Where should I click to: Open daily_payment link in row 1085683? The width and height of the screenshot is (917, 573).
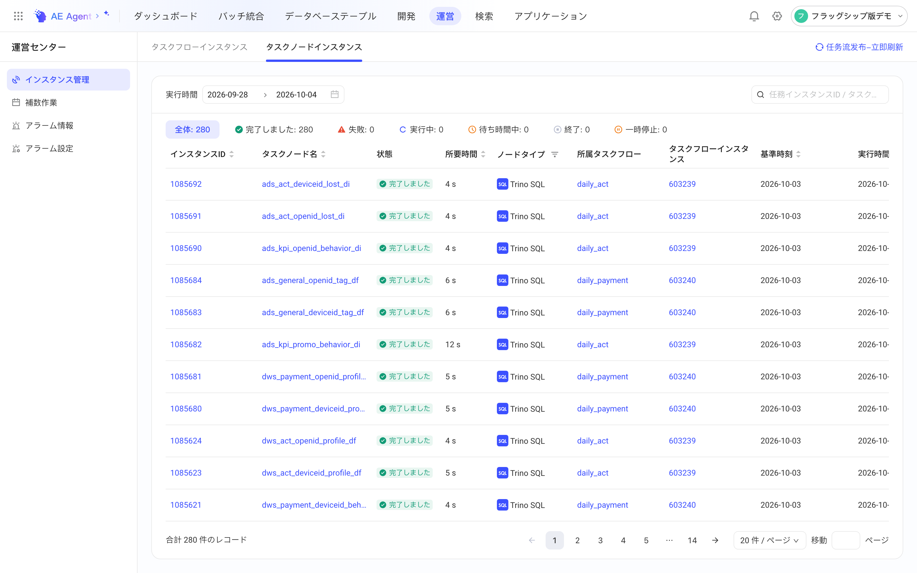(x=602, y=312)
